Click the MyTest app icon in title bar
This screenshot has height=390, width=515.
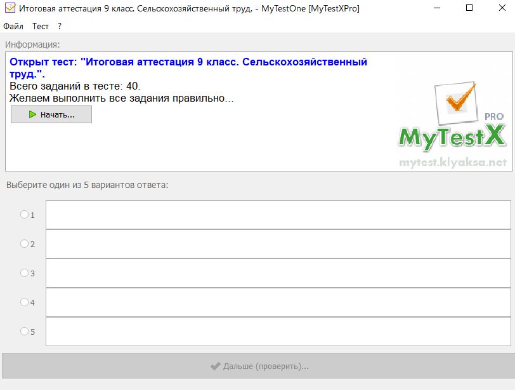point(10,8)
